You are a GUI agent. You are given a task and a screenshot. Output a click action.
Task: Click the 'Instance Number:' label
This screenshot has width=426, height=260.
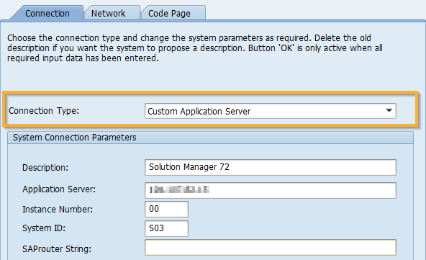tap(58, 210)
